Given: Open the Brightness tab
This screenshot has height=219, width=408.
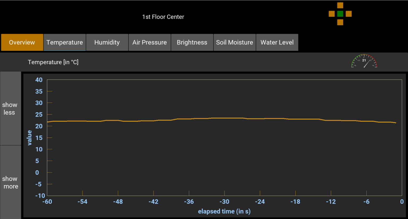Looking at the screenshot, I should [x=192, y=42].
